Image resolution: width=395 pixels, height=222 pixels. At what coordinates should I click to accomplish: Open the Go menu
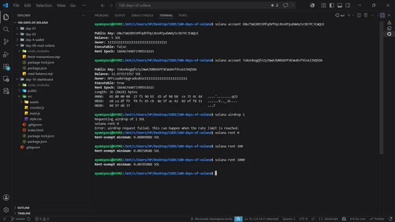point(73,5)
